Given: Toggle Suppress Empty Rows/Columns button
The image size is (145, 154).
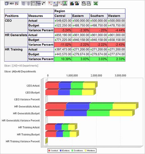Looking at the screenshot, I should (x=38, y=3).
